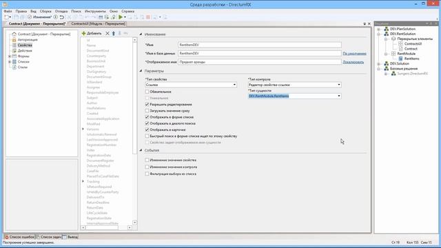Uncheck Разрешить редактирование checkbox
This screenshot has height=248, width=441.
[147, 104]
